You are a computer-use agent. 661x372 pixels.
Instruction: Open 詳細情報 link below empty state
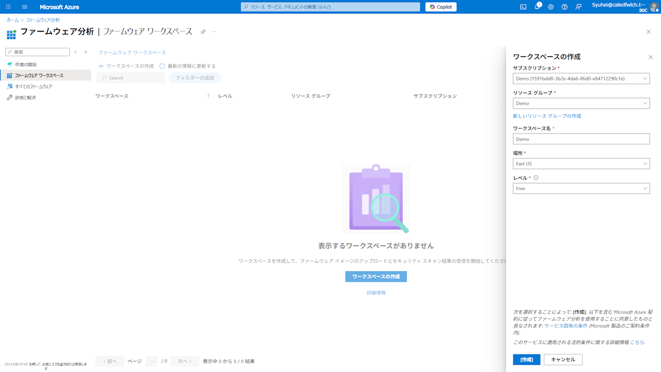tap(376, 293)
